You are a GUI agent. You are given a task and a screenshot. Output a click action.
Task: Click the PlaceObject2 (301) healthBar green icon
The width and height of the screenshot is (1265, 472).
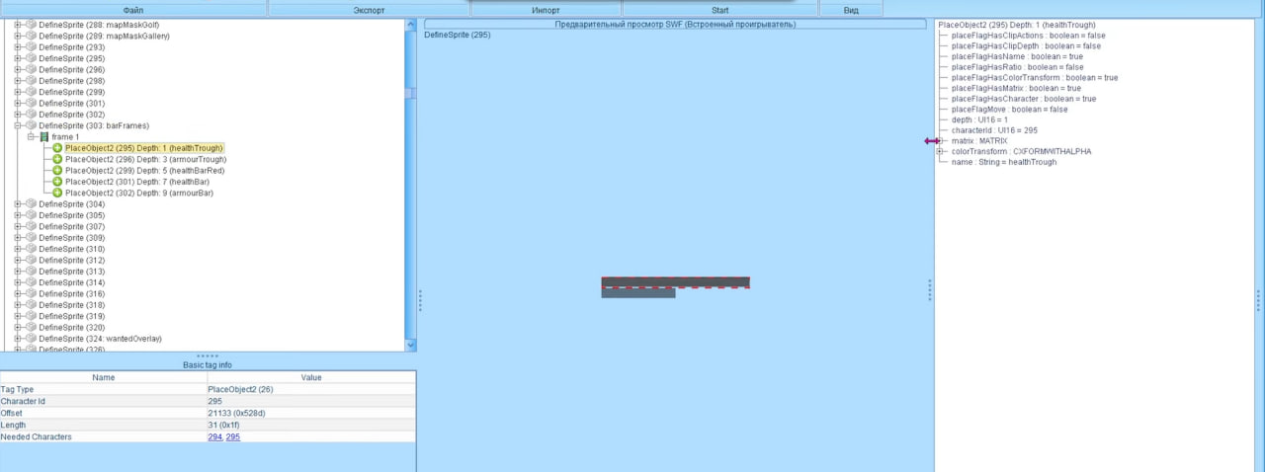[x=57, y=182]
